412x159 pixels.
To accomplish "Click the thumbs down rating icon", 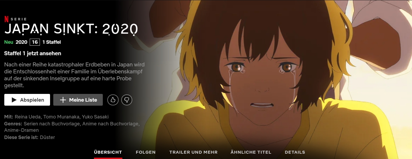I will 127,100.
